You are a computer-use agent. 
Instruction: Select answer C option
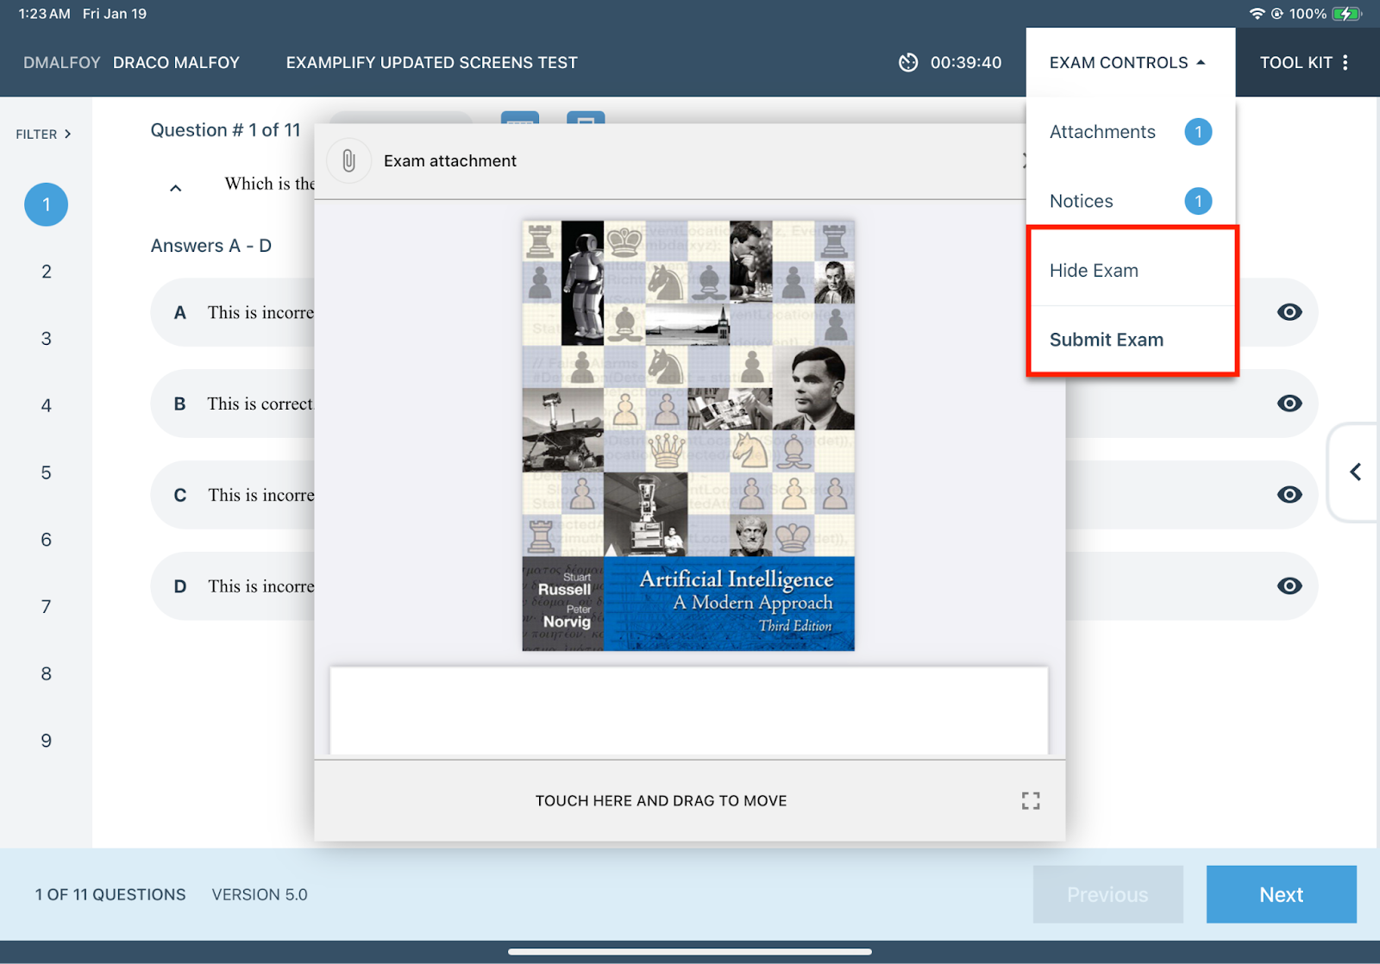pos(233,495)
